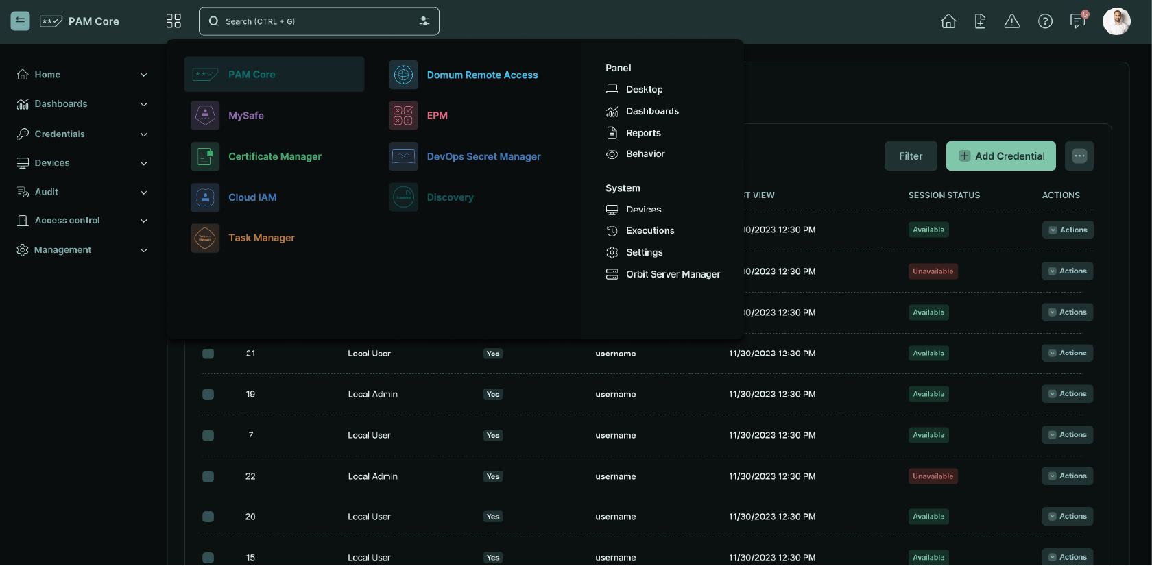Open Task Manager module icon
The height and width of the screenshot is (566, 1152).
click(205, 238)
